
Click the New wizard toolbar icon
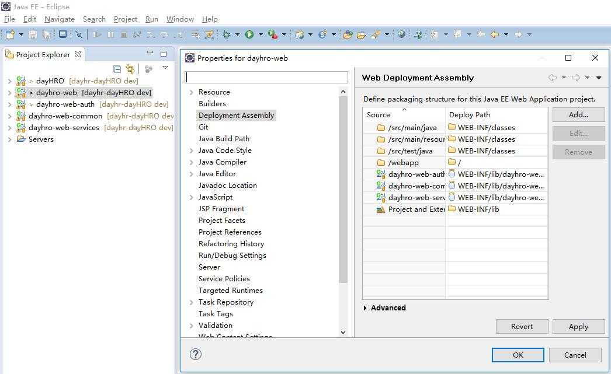(10, 34)
